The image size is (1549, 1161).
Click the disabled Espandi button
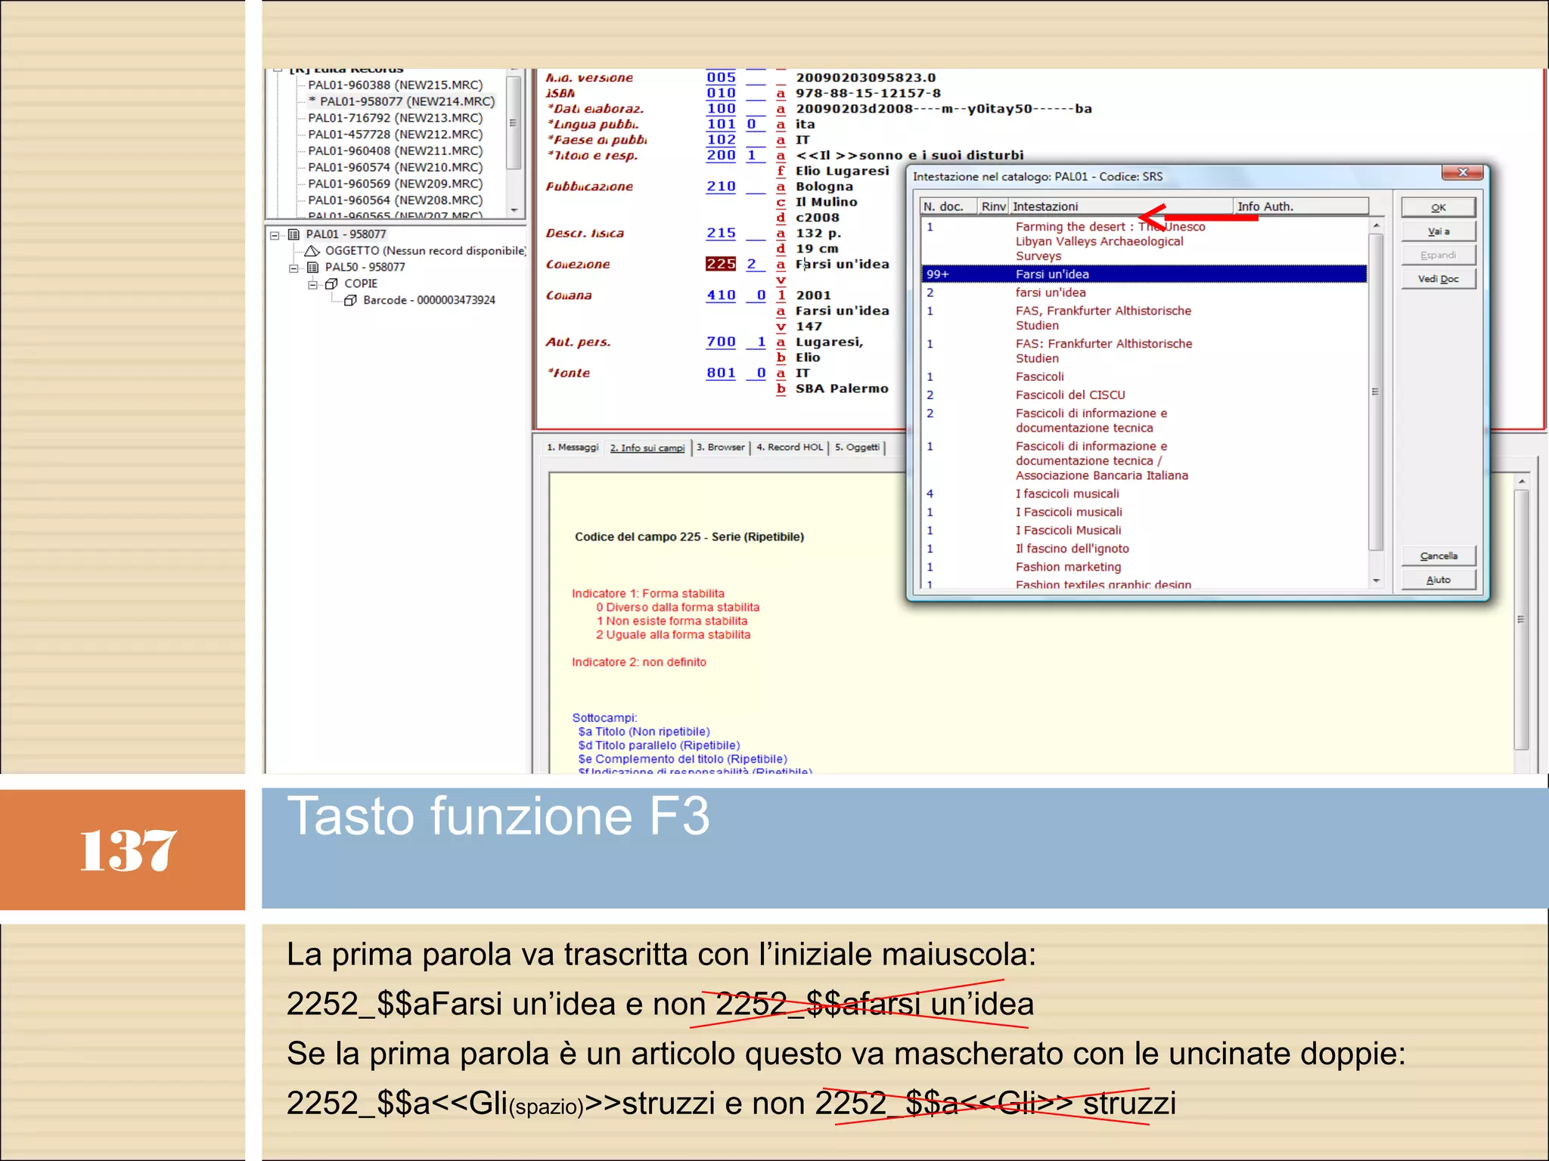tap(1438, 255)
